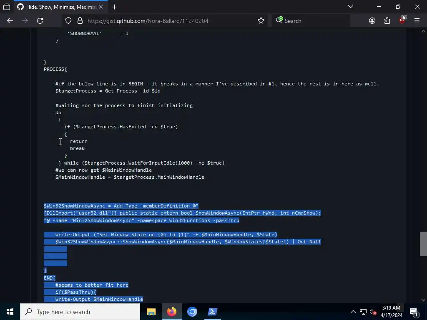Open tracking protection shield icon
427x320 pixels.
click(68, 21)
